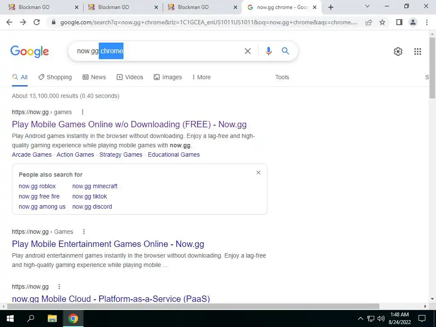The height and width of the screenshot is (327, 436).
Task: Open the Windows notification center
Action: point(422,318)
